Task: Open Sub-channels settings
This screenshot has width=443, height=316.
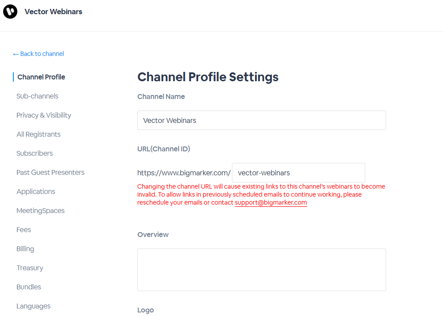Action: click(x=37, y=96)
